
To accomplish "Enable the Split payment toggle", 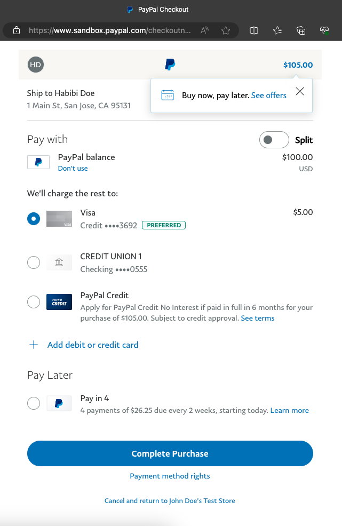I will point(274,140).
